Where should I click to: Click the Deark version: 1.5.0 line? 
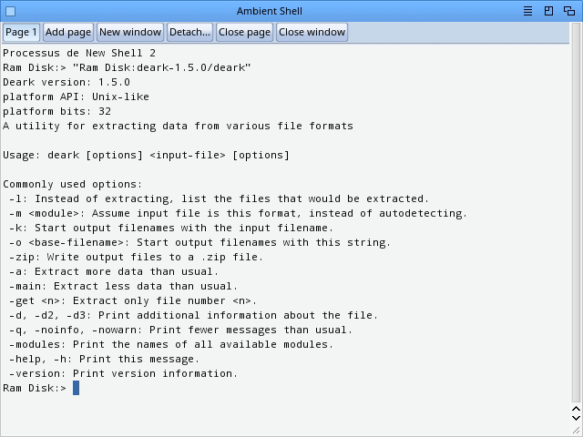click(x=66, y=82)
